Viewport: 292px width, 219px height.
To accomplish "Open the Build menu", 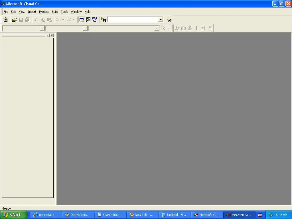I will coord(55,12).
